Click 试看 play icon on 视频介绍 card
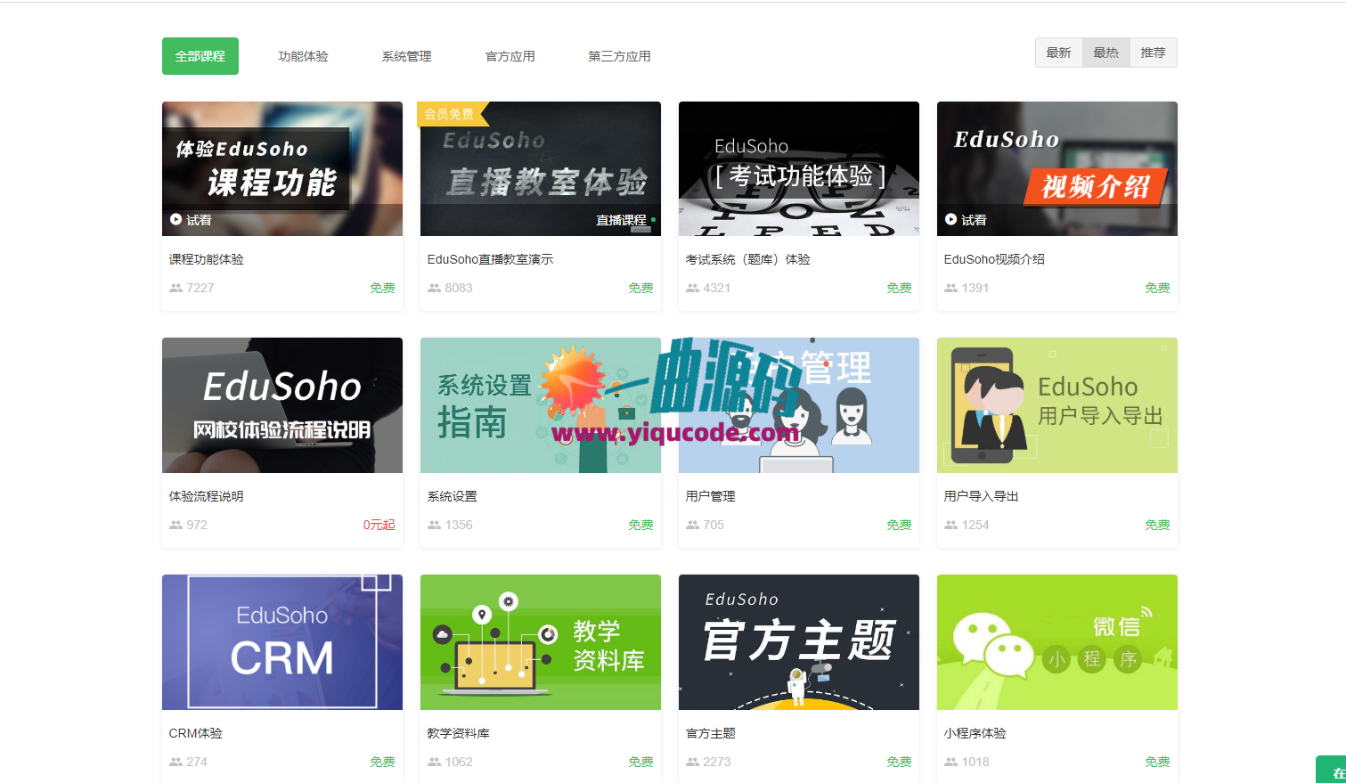The width and height of the screenshot is (1346, 783). tap(951, 219)
